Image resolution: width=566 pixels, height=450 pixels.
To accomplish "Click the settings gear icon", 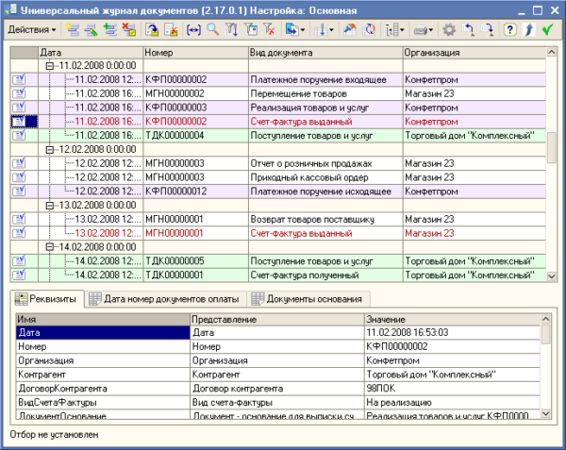I will (449, 30).
